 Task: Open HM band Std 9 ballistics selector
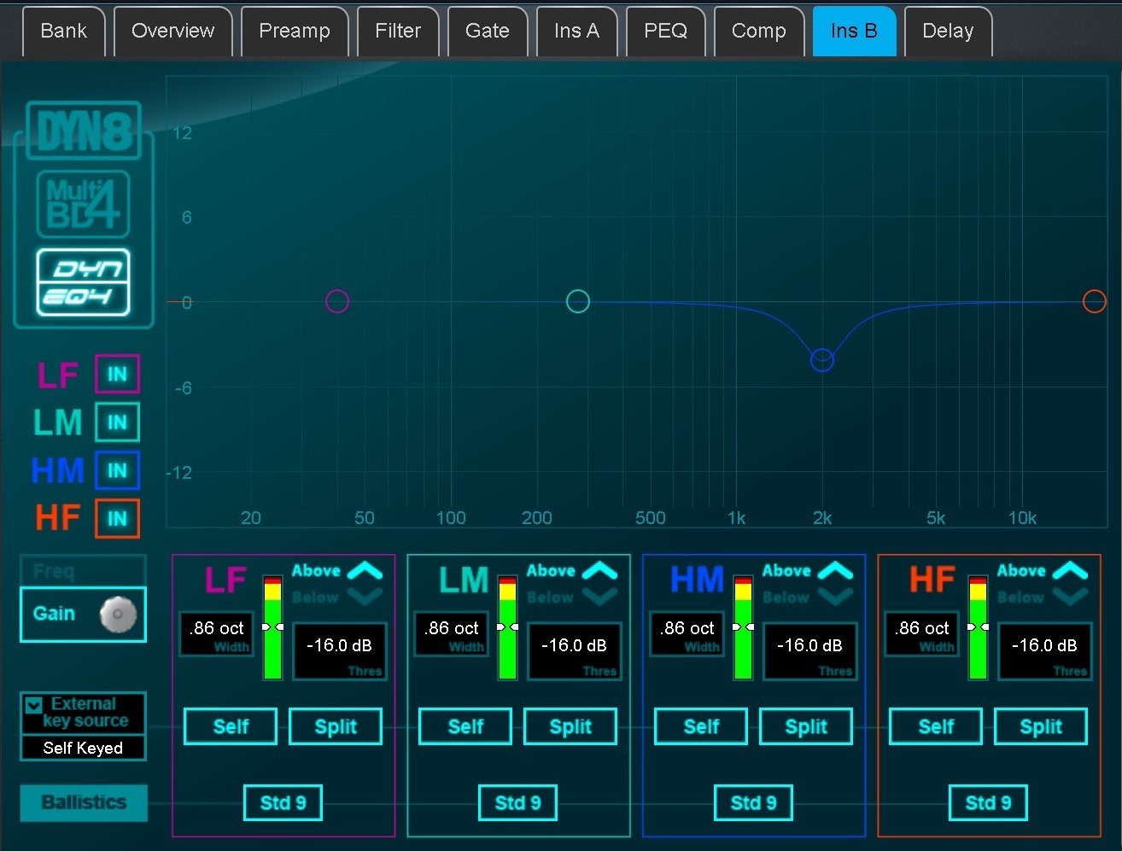[753, 802]
